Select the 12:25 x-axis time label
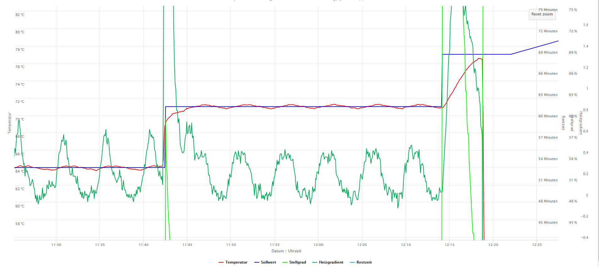Image resolution: width=599 pixels, height=267 pixels. (x=537, y=245)
